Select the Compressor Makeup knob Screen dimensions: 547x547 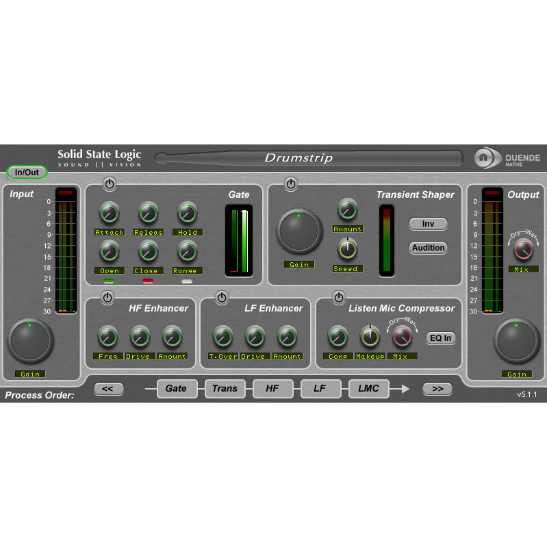click(370, 336)
